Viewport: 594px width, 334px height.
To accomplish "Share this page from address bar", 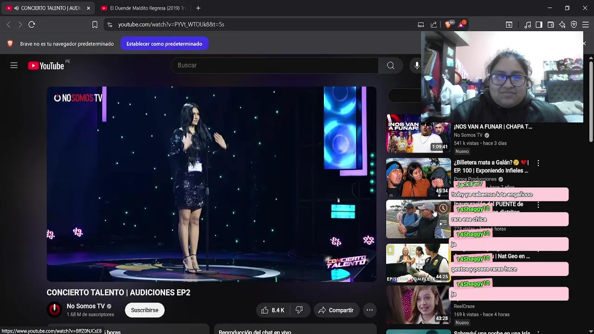I will pyautogui.click(x=434, y=25).
